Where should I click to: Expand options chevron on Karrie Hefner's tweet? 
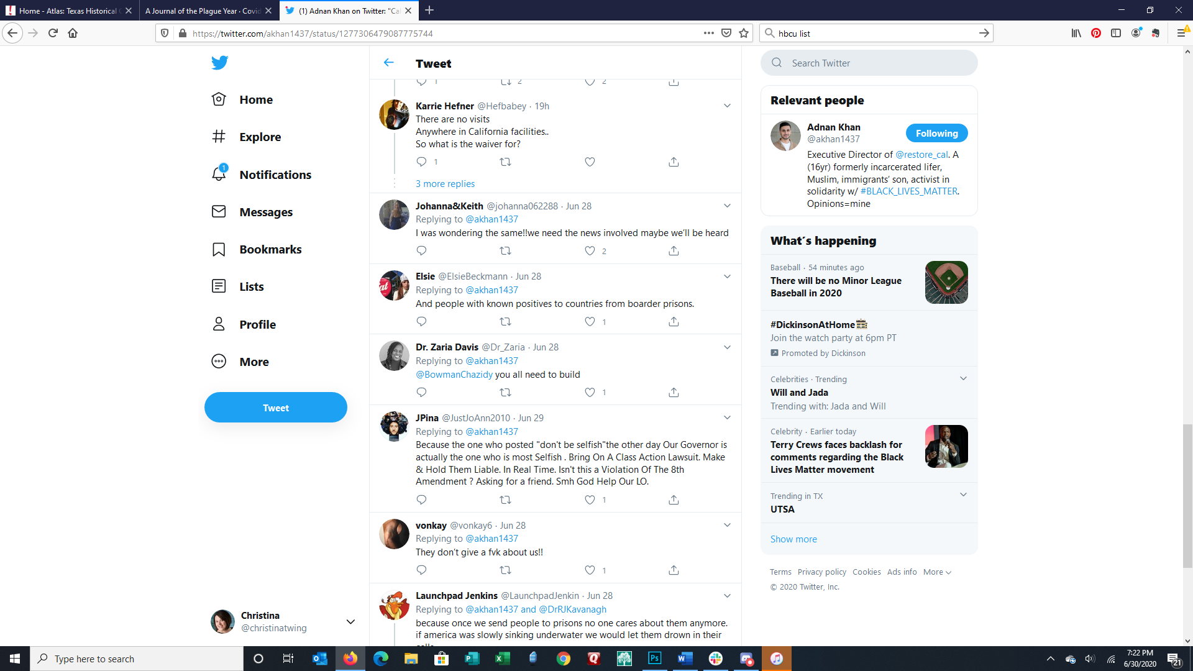727,106
